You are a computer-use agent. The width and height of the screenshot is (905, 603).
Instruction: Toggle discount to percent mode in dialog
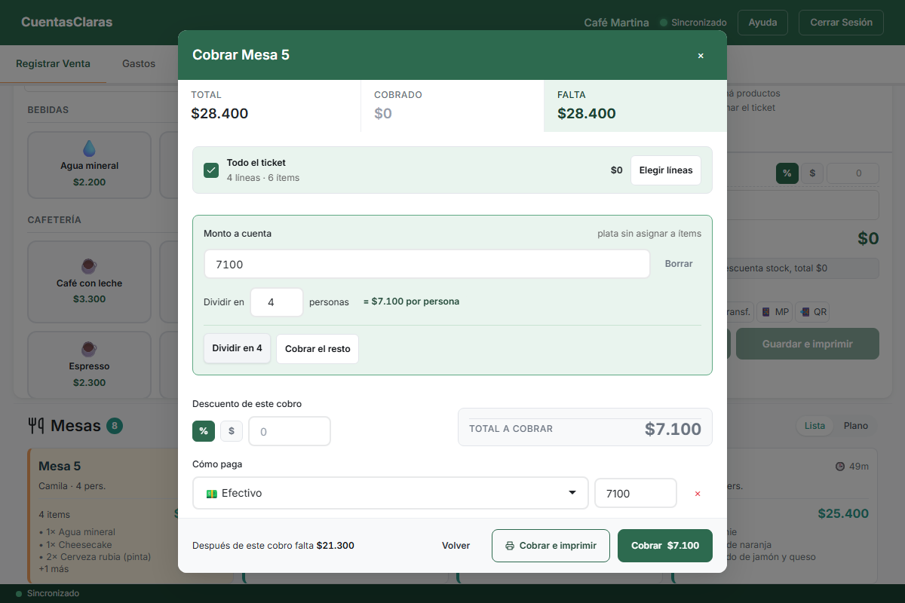click(x=204, y=431)
